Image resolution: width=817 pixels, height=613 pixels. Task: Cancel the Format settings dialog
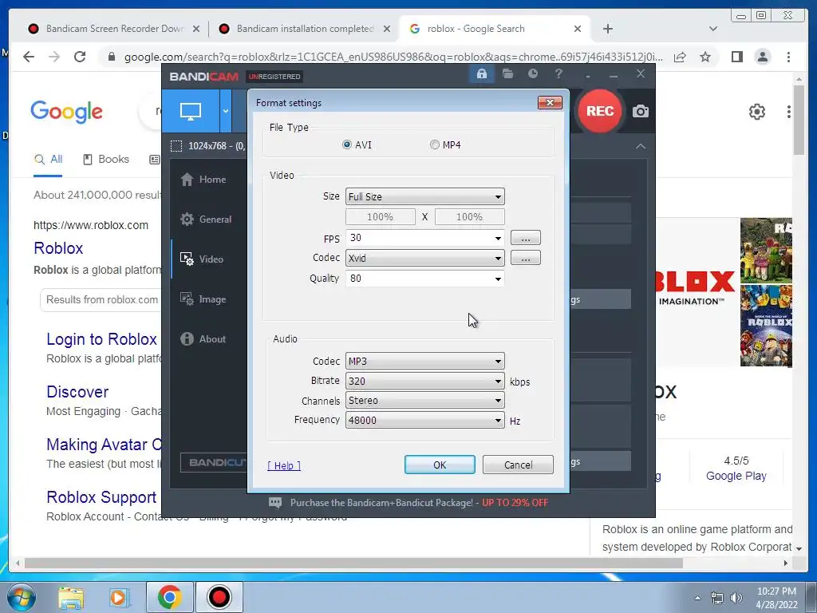(x=518, y=465)
